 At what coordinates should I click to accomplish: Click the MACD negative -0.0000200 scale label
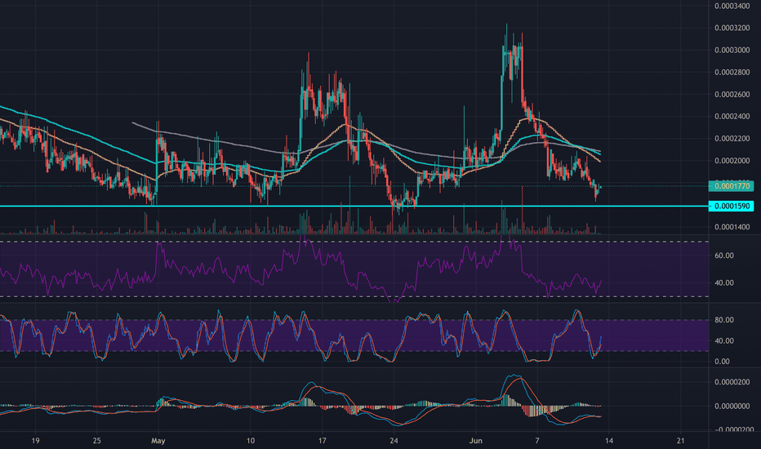point(734,429)
